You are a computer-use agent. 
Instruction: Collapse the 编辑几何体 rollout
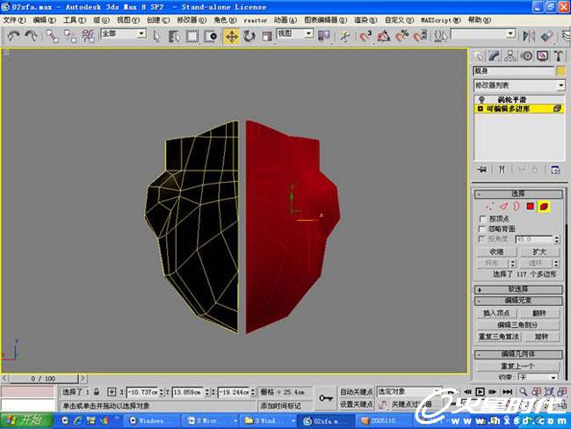(518, 354)
